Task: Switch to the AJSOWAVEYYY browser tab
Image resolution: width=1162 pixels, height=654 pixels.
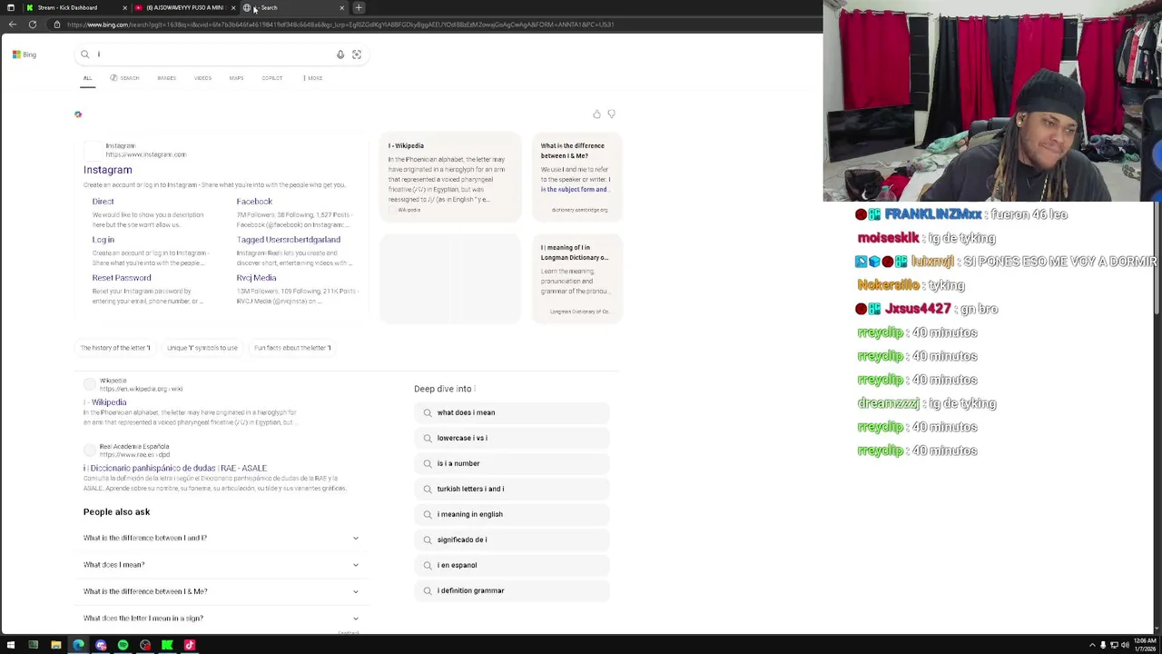Action: click(x=183, y=7)
